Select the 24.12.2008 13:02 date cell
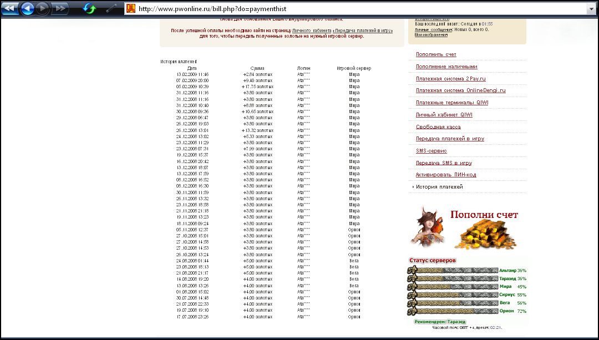The image size is (599, 340). (192, 136)
